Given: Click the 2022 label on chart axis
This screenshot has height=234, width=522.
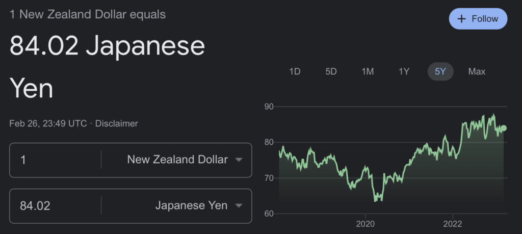Looking at the screenshot, I should click(453, 224).
